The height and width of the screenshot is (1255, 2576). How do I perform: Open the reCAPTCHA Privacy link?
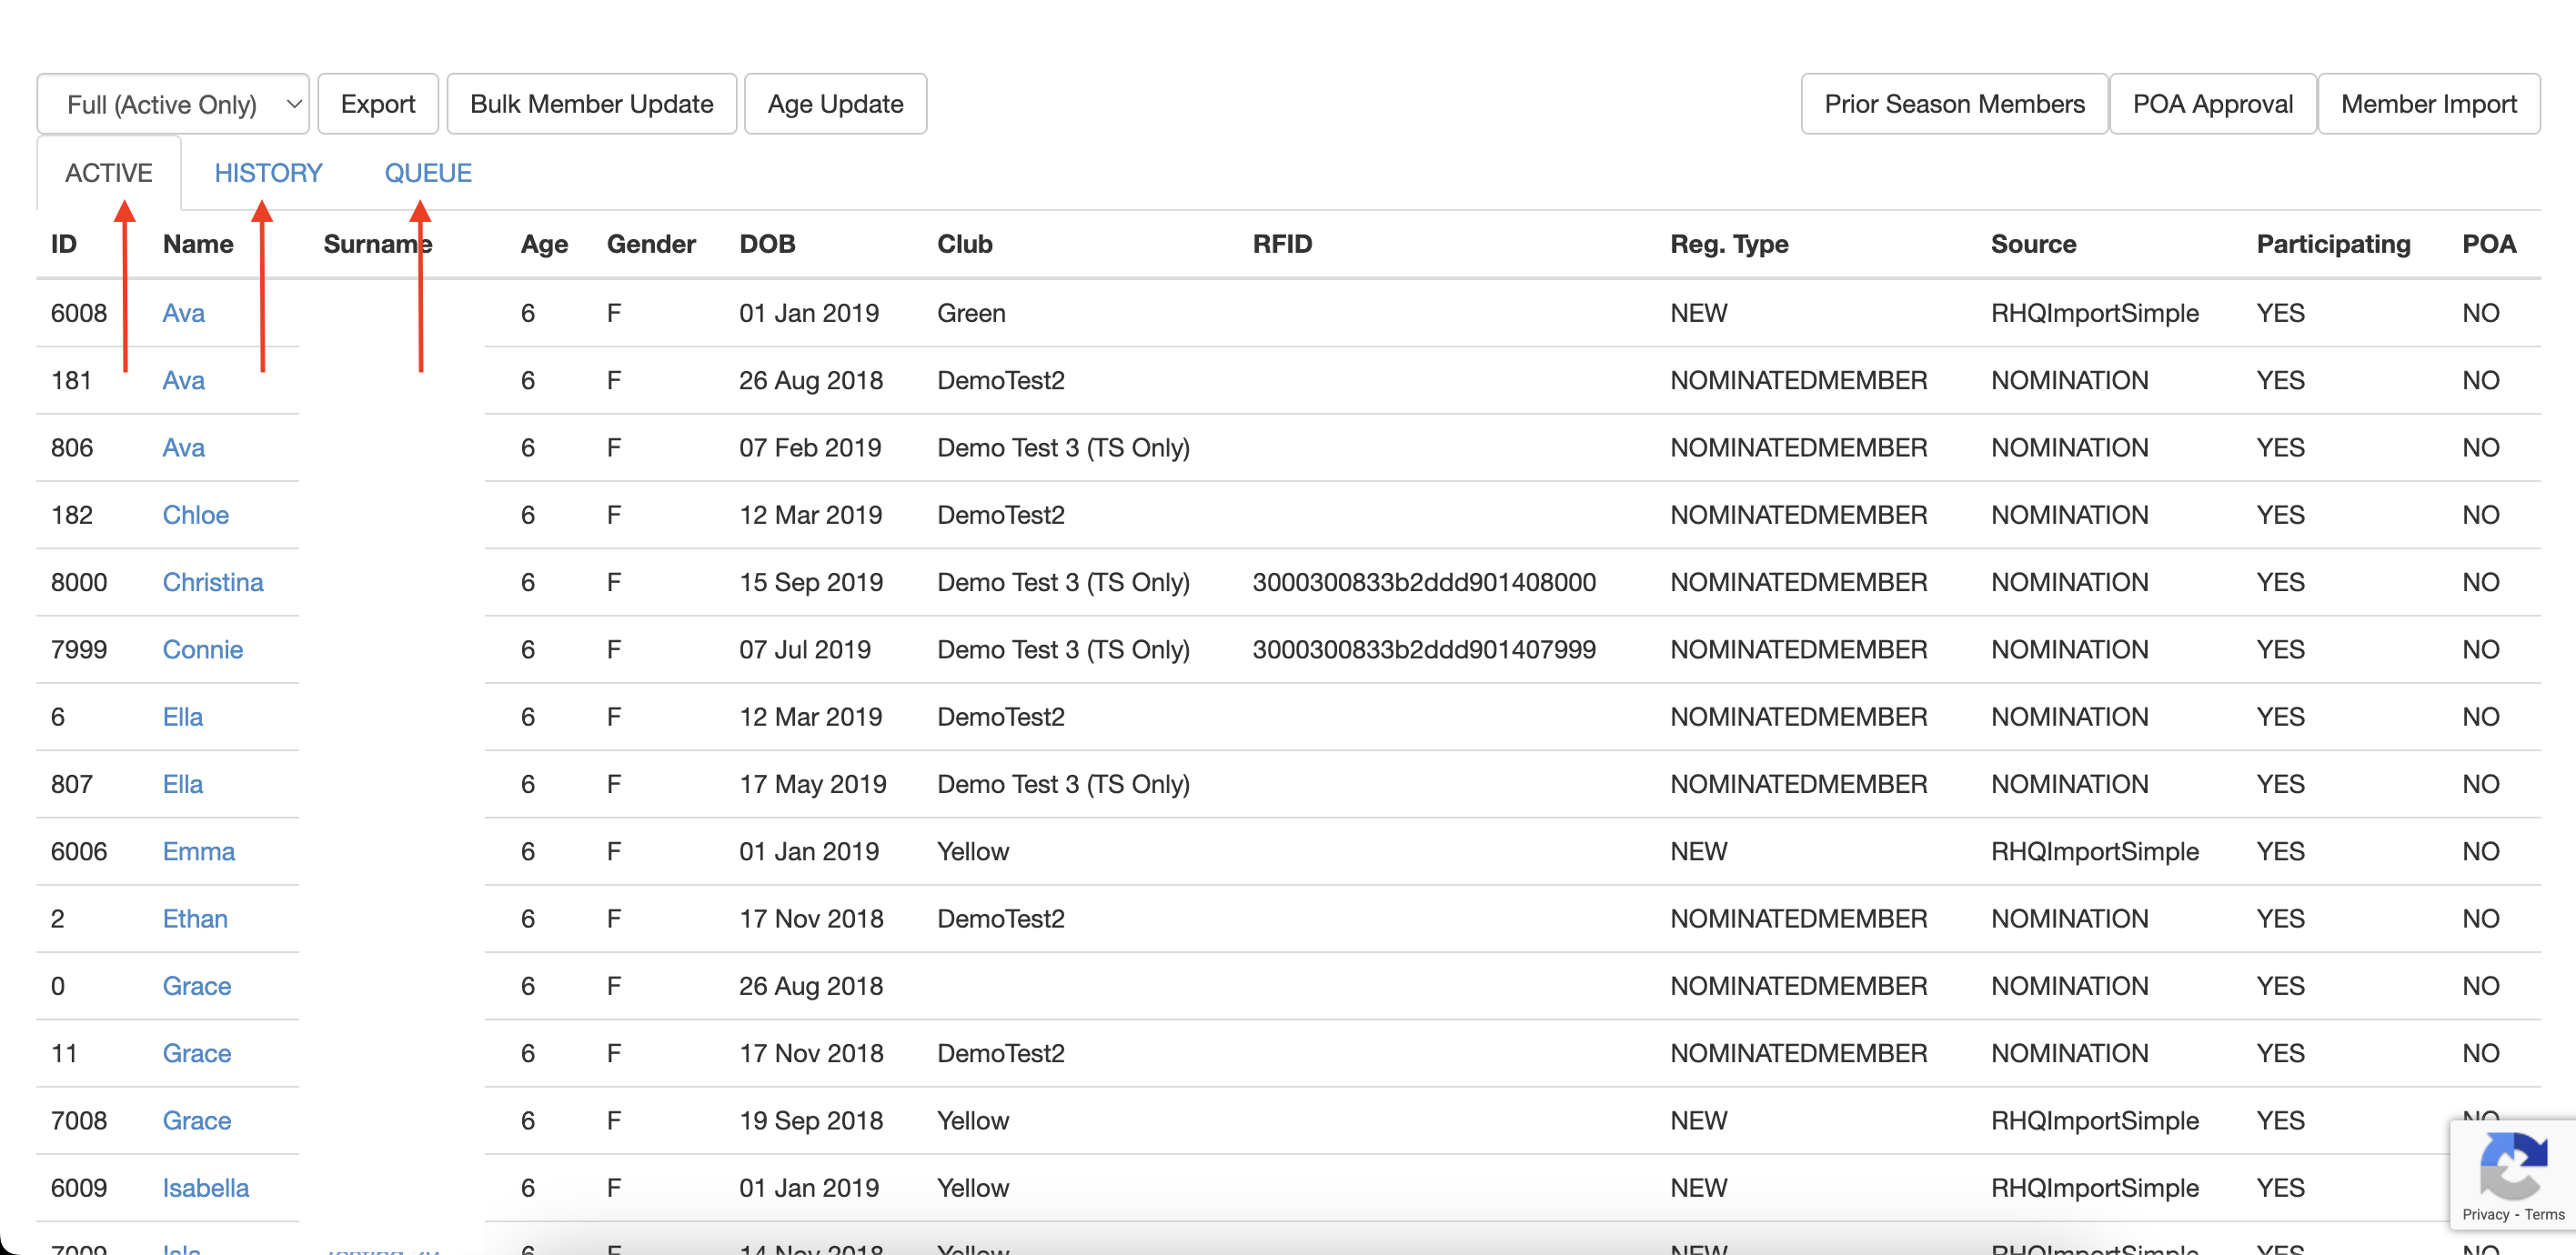click(x=2486, y=1214)
